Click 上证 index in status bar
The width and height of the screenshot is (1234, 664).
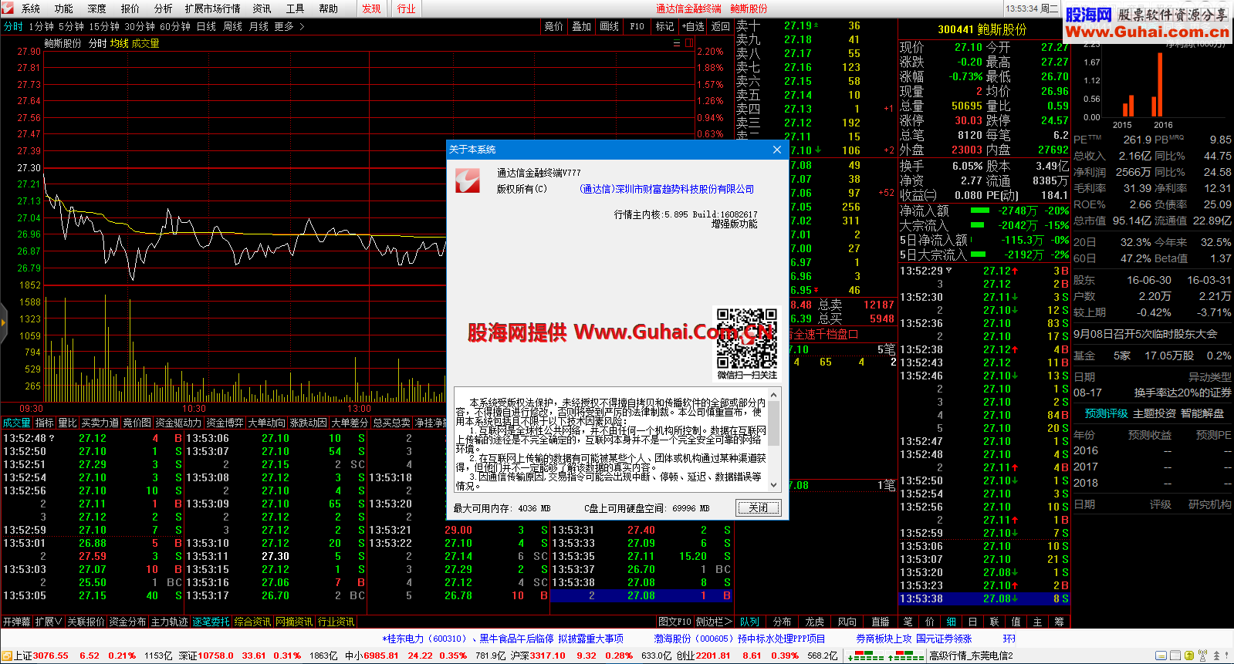41,656
